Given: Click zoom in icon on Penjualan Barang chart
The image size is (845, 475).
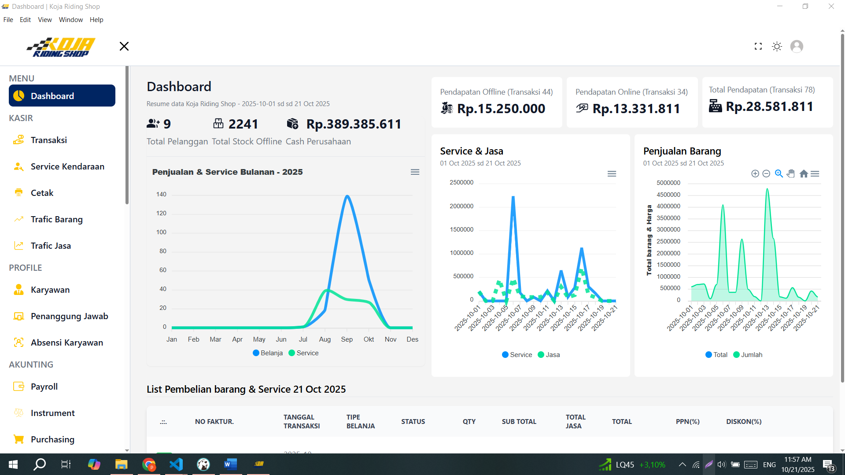Looking at the screenshot, I should tap(755, 174).
